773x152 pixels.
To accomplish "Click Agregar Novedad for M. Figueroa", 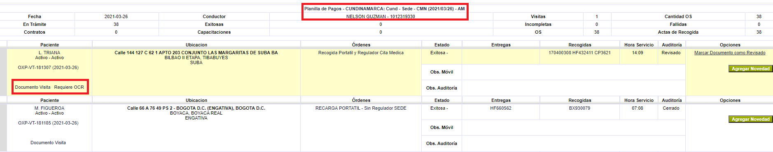I will [750, 119].
